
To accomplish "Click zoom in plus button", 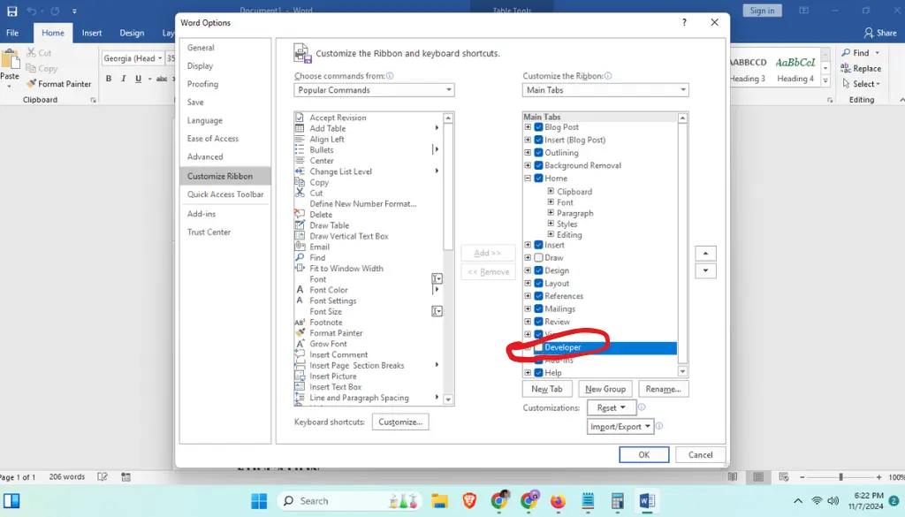I will point(878,476).
